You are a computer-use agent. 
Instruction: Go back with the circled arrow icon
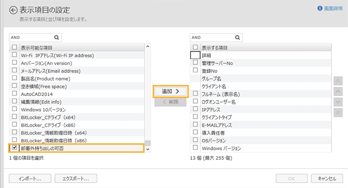13,10
